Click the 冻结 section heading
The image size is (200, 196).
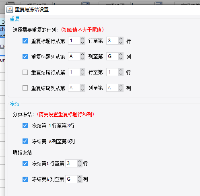(14, 103)
